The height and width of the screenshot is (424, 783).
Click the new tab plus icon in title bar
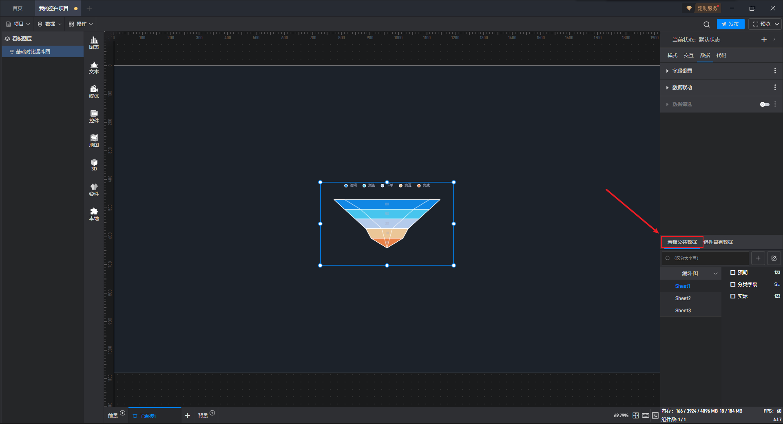pos(89,9)
